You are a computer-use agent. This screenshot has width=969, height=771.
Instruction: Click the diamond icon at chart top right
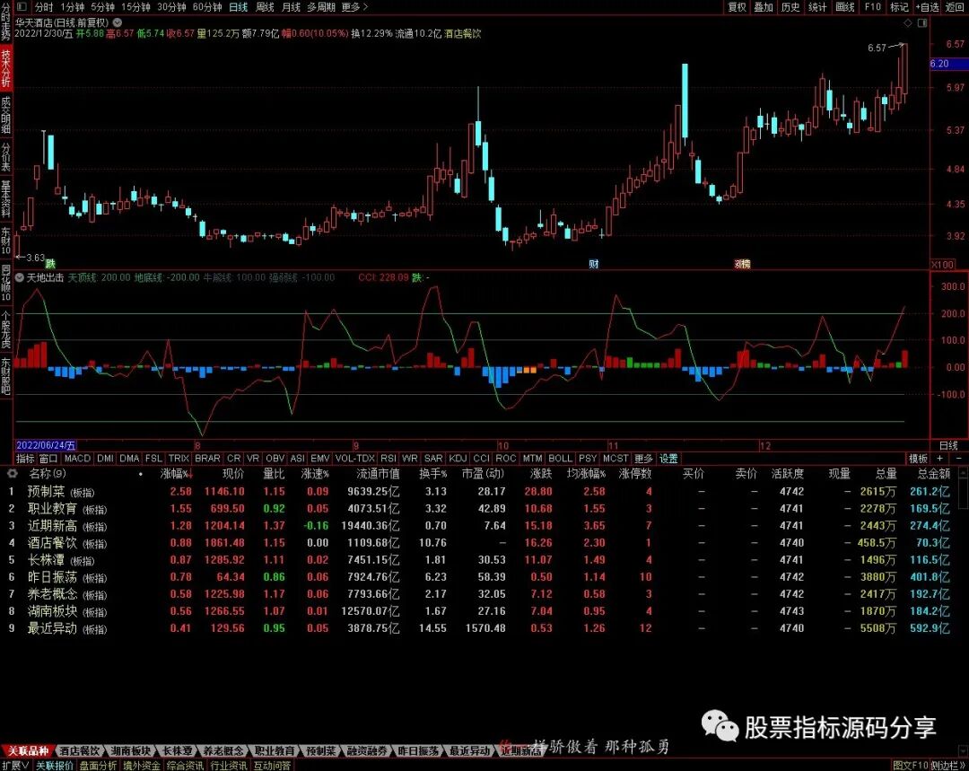point(908,22)
